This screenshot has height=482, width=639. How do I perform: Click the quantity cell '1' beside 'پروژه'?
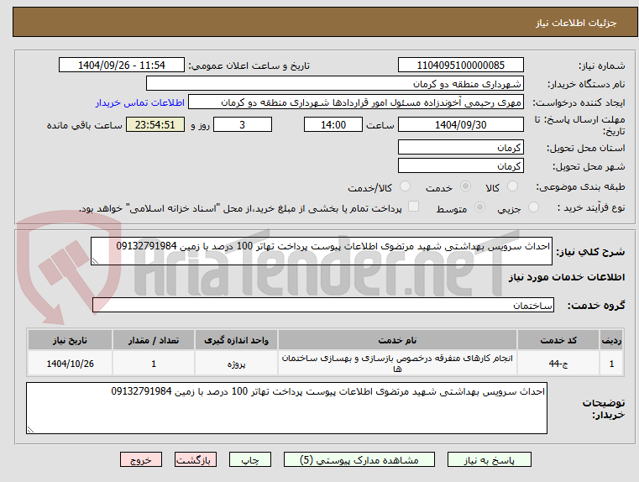(154, 363)
